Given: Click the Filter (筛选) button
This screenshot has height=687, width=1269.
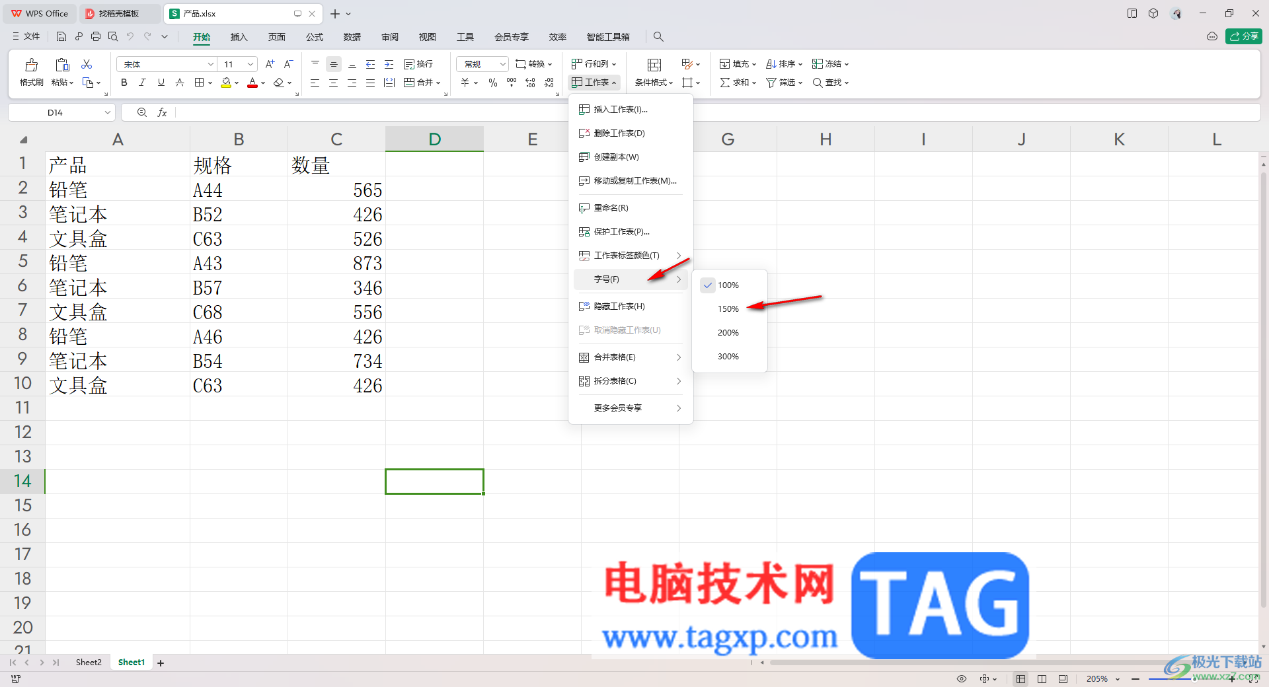Looking at the screenshot, I should coord(784,83).
